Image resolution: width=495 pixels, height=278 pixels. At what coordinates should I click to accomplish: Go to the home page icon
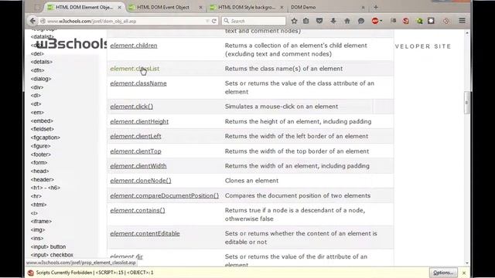[x=347, y=21]
